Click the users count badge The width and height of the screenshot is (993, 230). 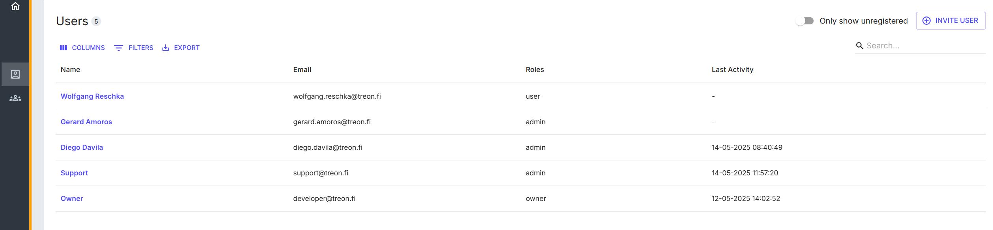96,22
